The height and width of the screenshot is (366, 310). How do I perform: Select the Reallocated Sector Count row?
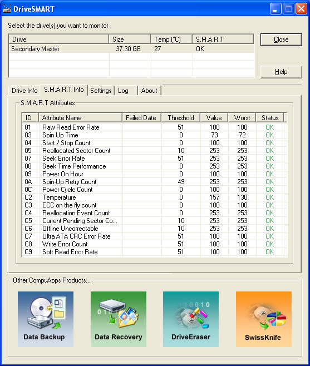click(x=154, y=151)
